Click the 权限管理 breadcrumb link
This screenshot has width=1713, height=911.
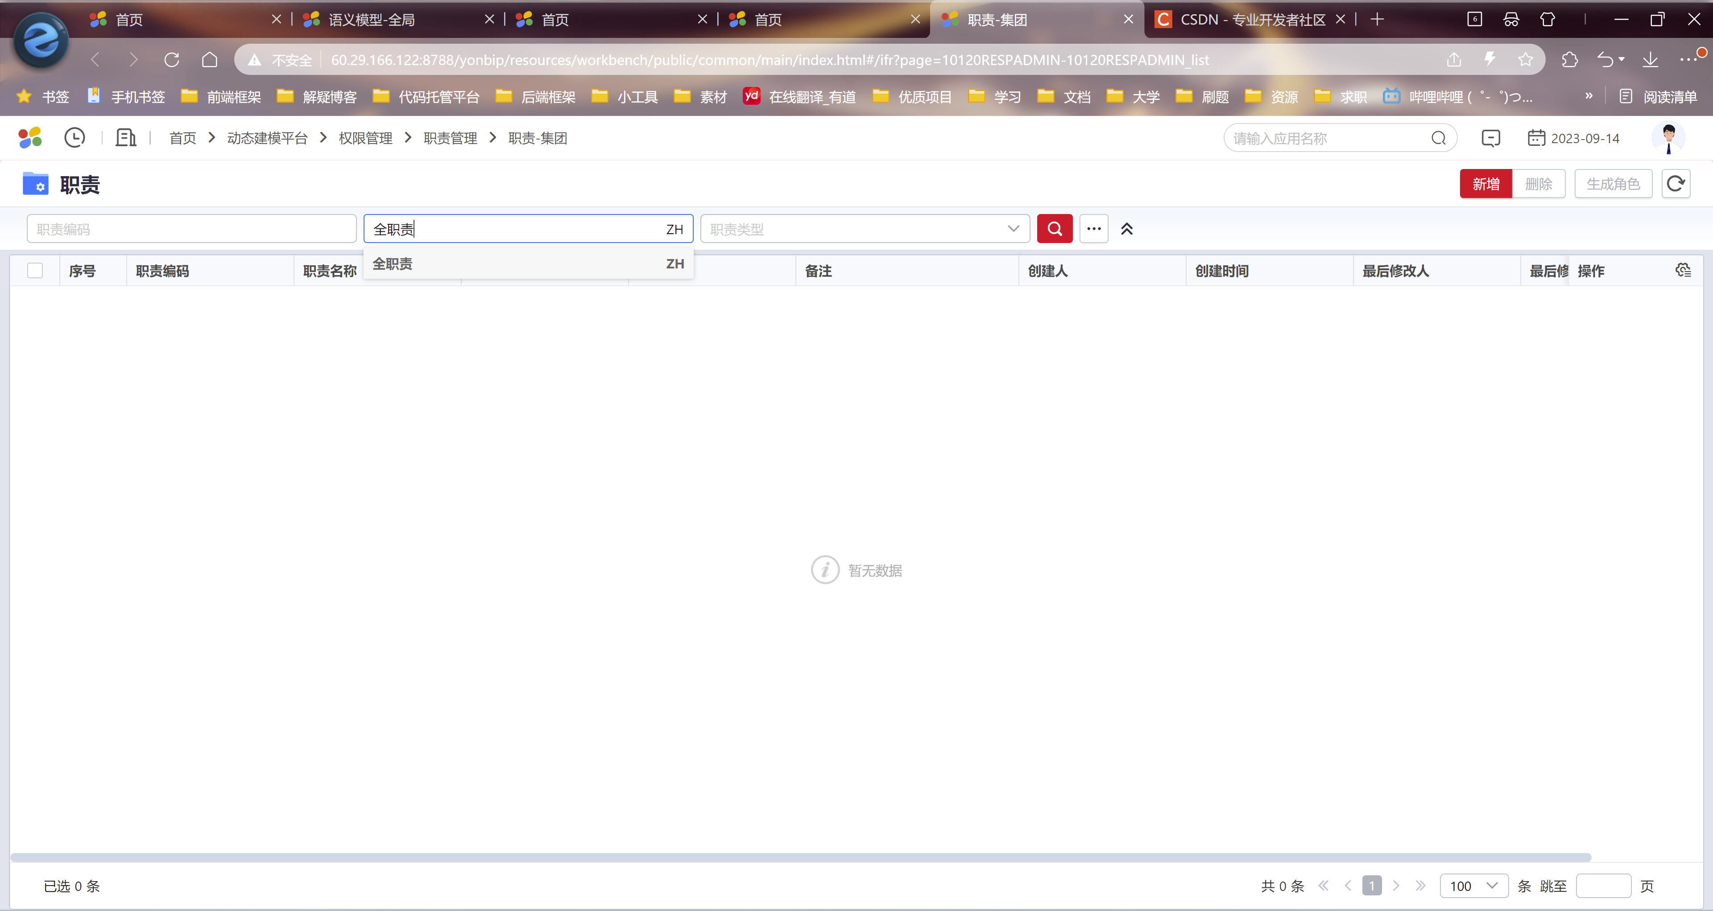coord(365,138)
